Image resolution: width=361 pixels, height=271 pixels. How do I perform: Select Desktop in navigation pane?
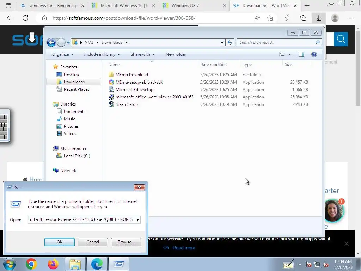pos(71,74)
